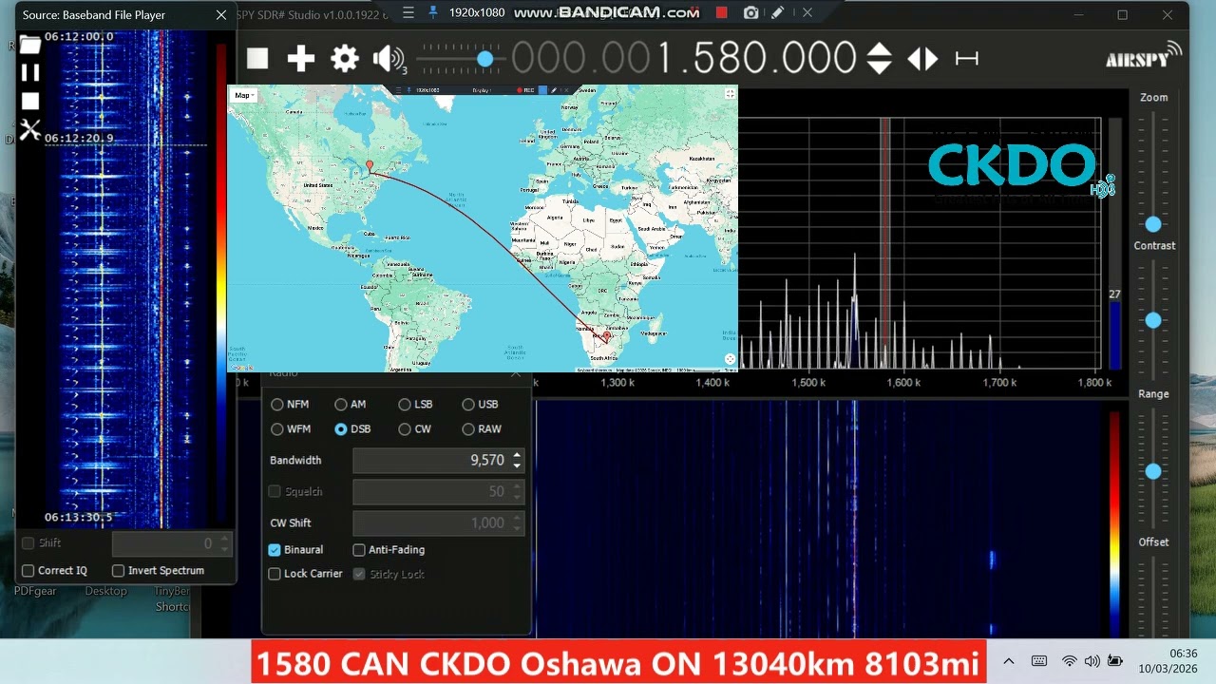
Task: Mute audio with the speaker icon
Action: [x=389, y=59]
